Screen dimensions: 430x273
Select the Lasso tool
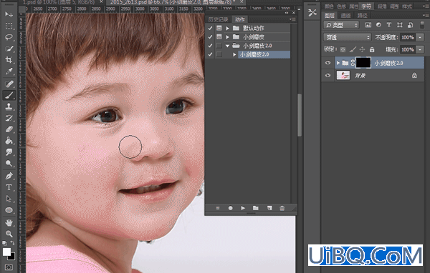[x=9, y=37]
